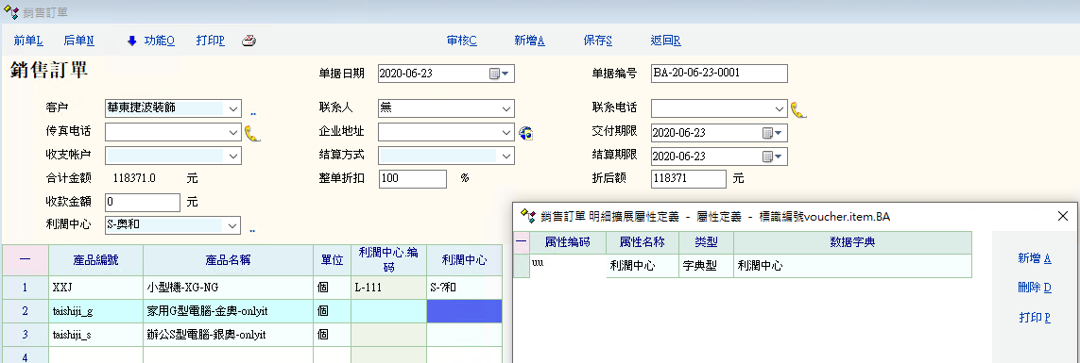Screen dimensions: 1080x363
Task: Click the phone icon beside 传真电话
Action: click(x=253, y=133)
